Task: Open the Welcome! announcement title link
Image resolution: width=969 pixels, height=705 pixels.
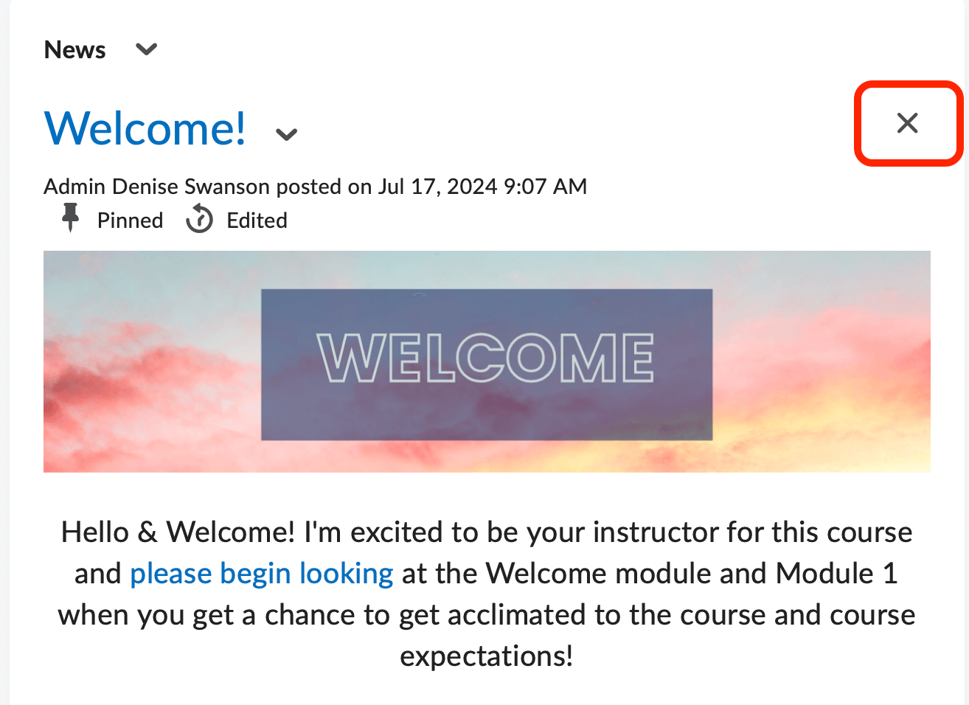Action: (x=145, y=128)
